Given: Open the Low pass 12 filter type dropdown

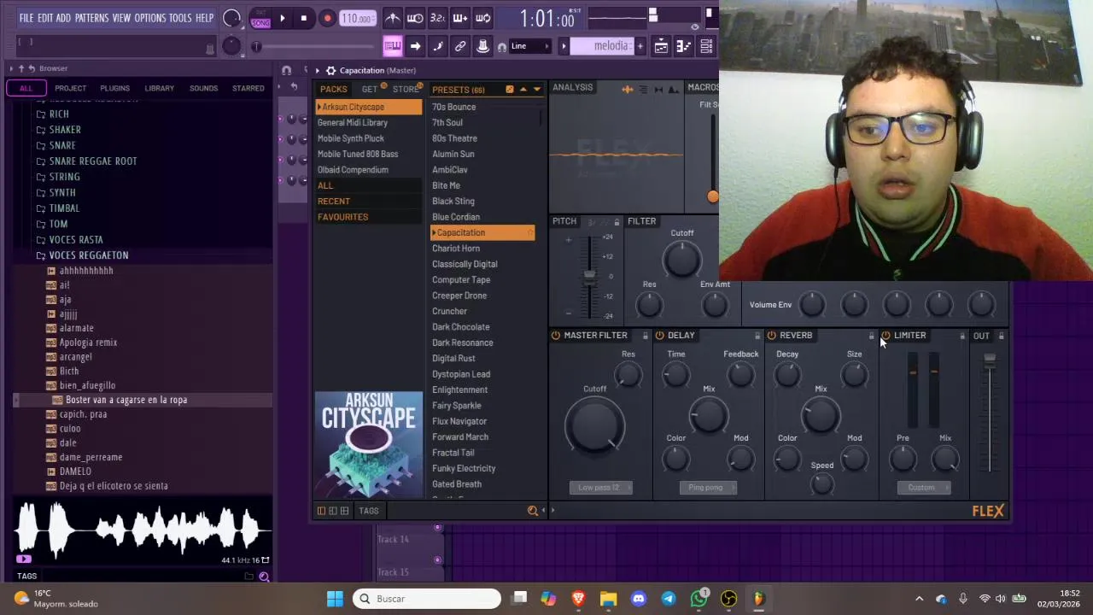Looking at the screenshot, I should tap(600, 488).
